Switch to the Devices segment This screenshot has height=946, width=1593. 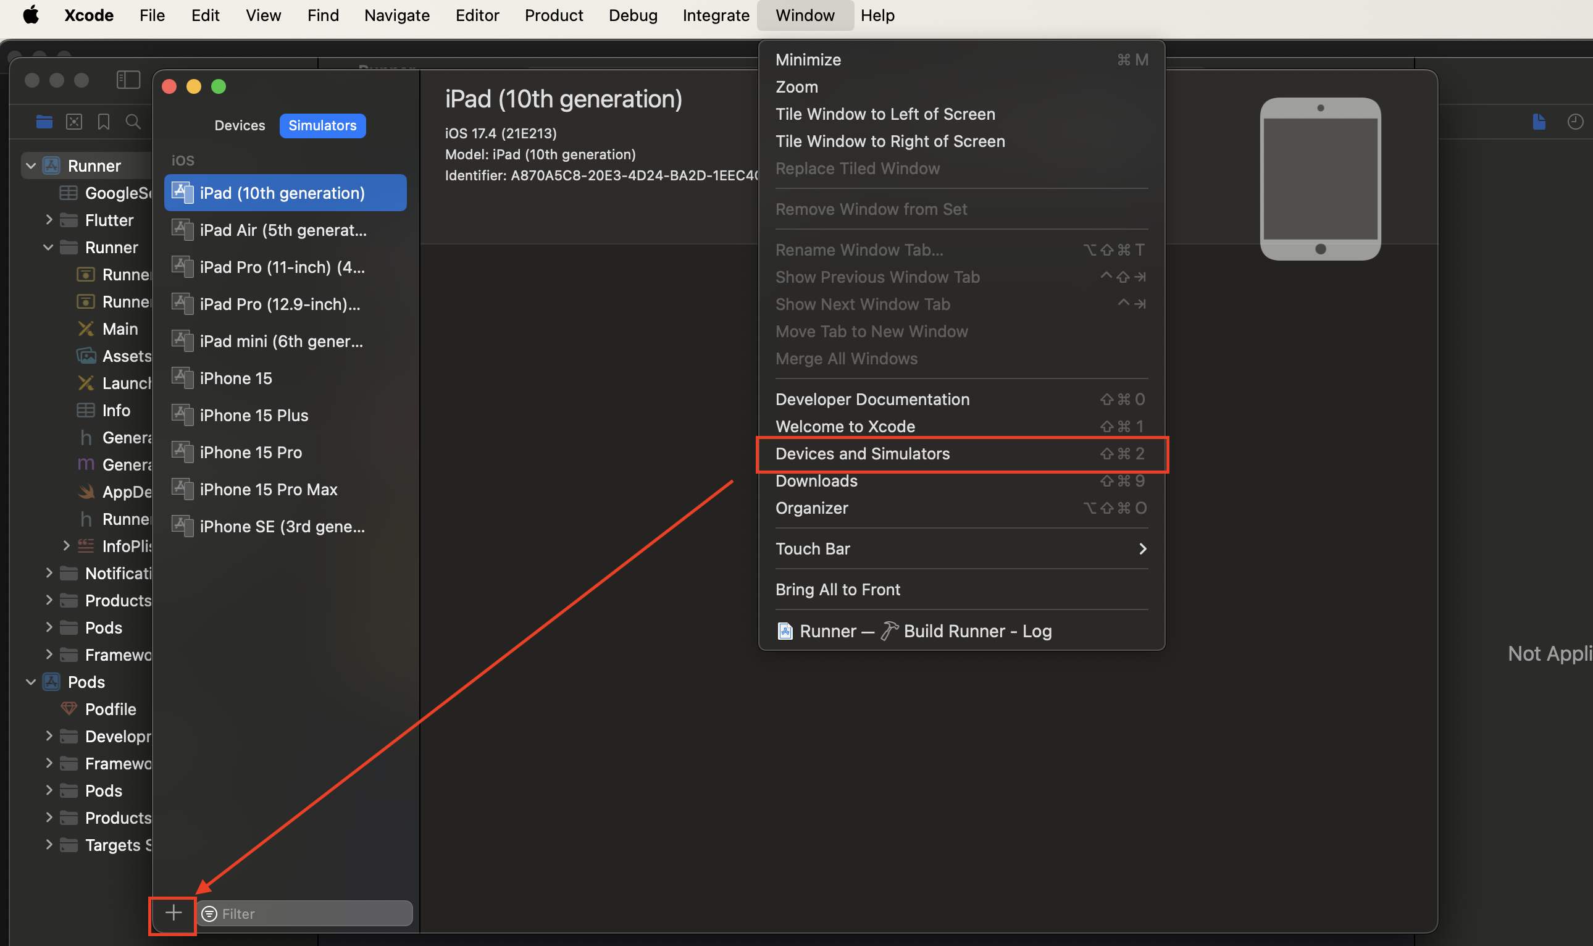click(240, 125)
